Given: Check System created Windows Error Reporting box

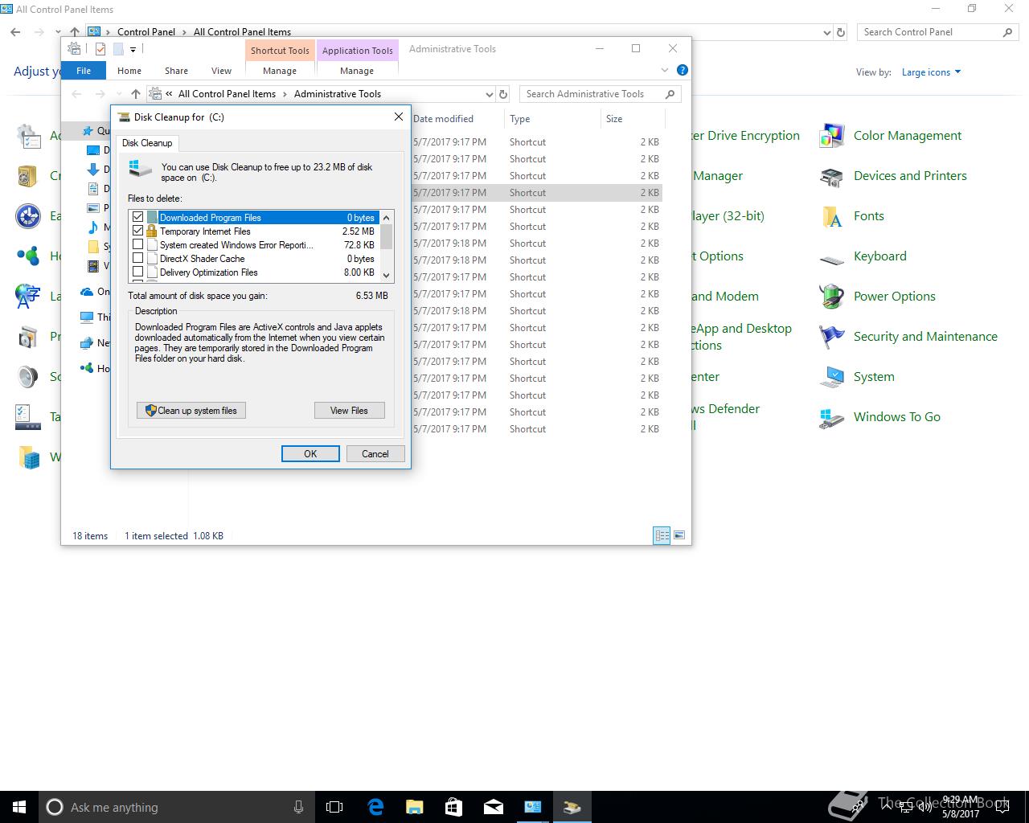Looking at the screenshot, I should [137, 245].
